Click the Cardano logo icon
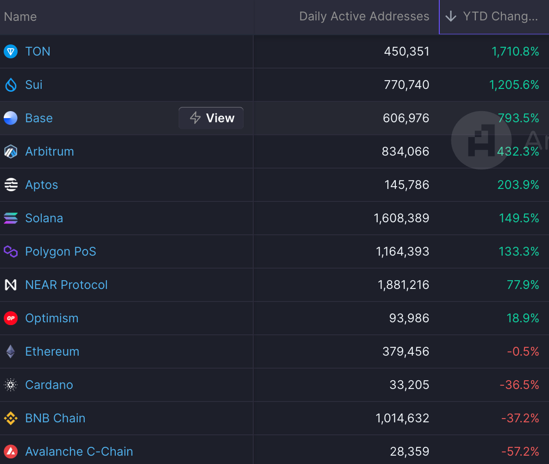This screenshot has height=464, width=549. coord(11,385)
